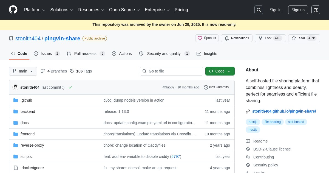Click the Sign up button

298,10
